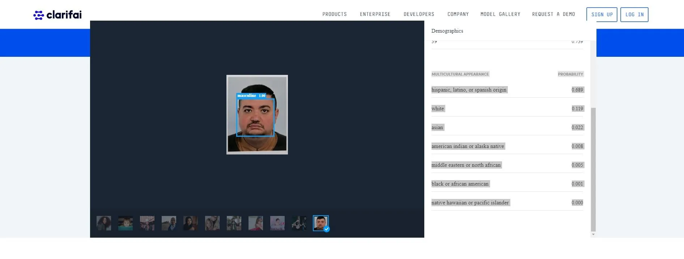684x259 pixels.
Task: Click Multicultural Appearance column header
Action: click(460, 74)
